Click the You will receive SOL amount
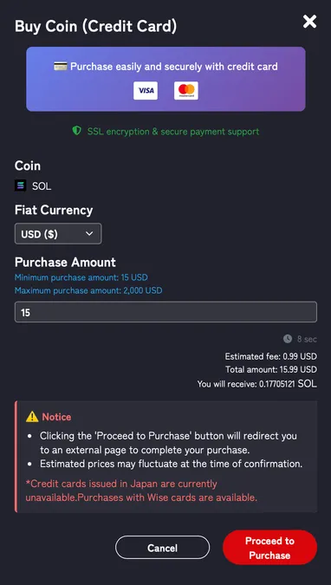 click(256, 384)
